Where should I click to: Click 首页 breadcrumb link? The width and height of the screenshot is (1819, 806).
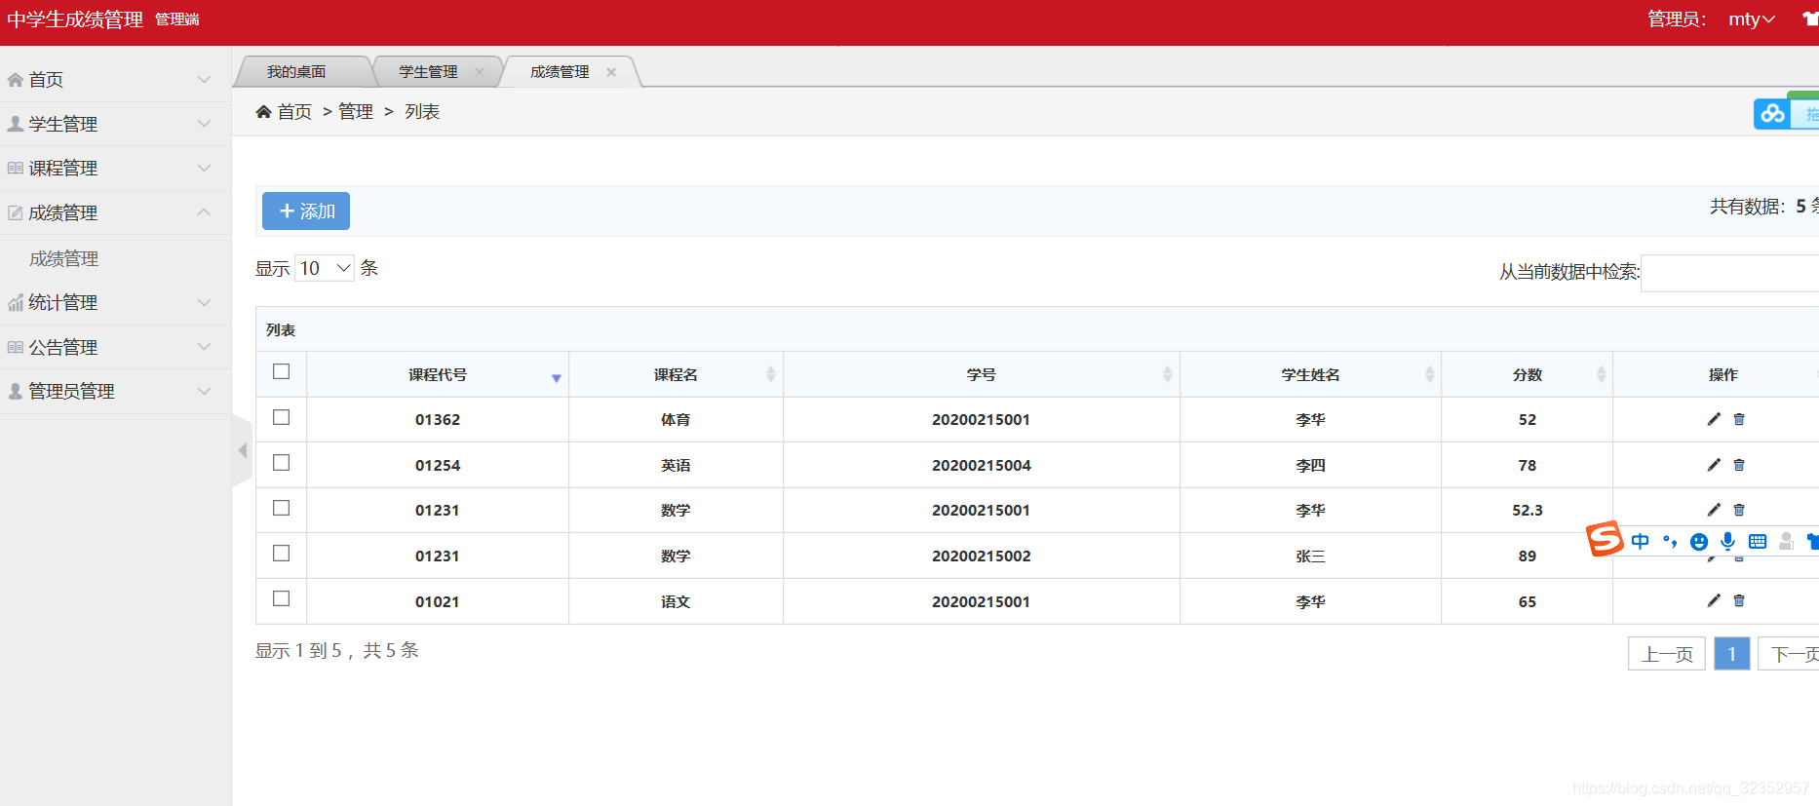pos(294,112)
